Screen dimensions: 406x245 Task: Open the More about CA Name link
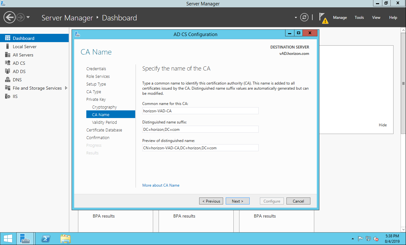(161, 185)
